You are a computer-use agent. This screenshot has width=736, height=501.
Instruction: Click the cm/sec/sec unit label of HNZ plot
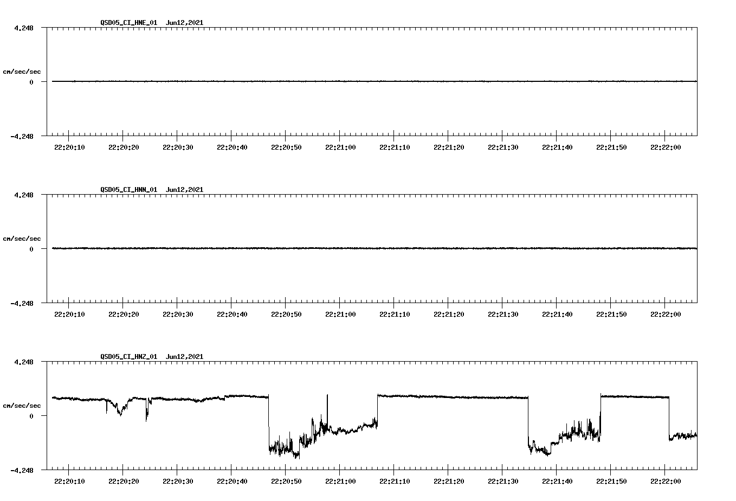(22, 406)
